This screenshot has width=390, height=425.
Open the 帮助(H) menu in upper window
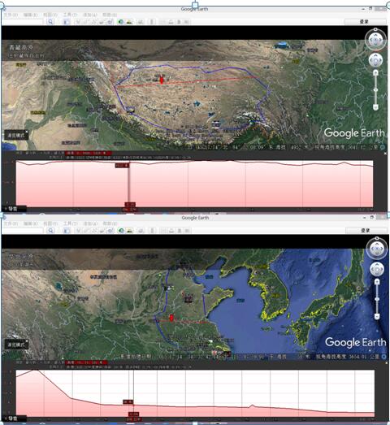point(110,15)
